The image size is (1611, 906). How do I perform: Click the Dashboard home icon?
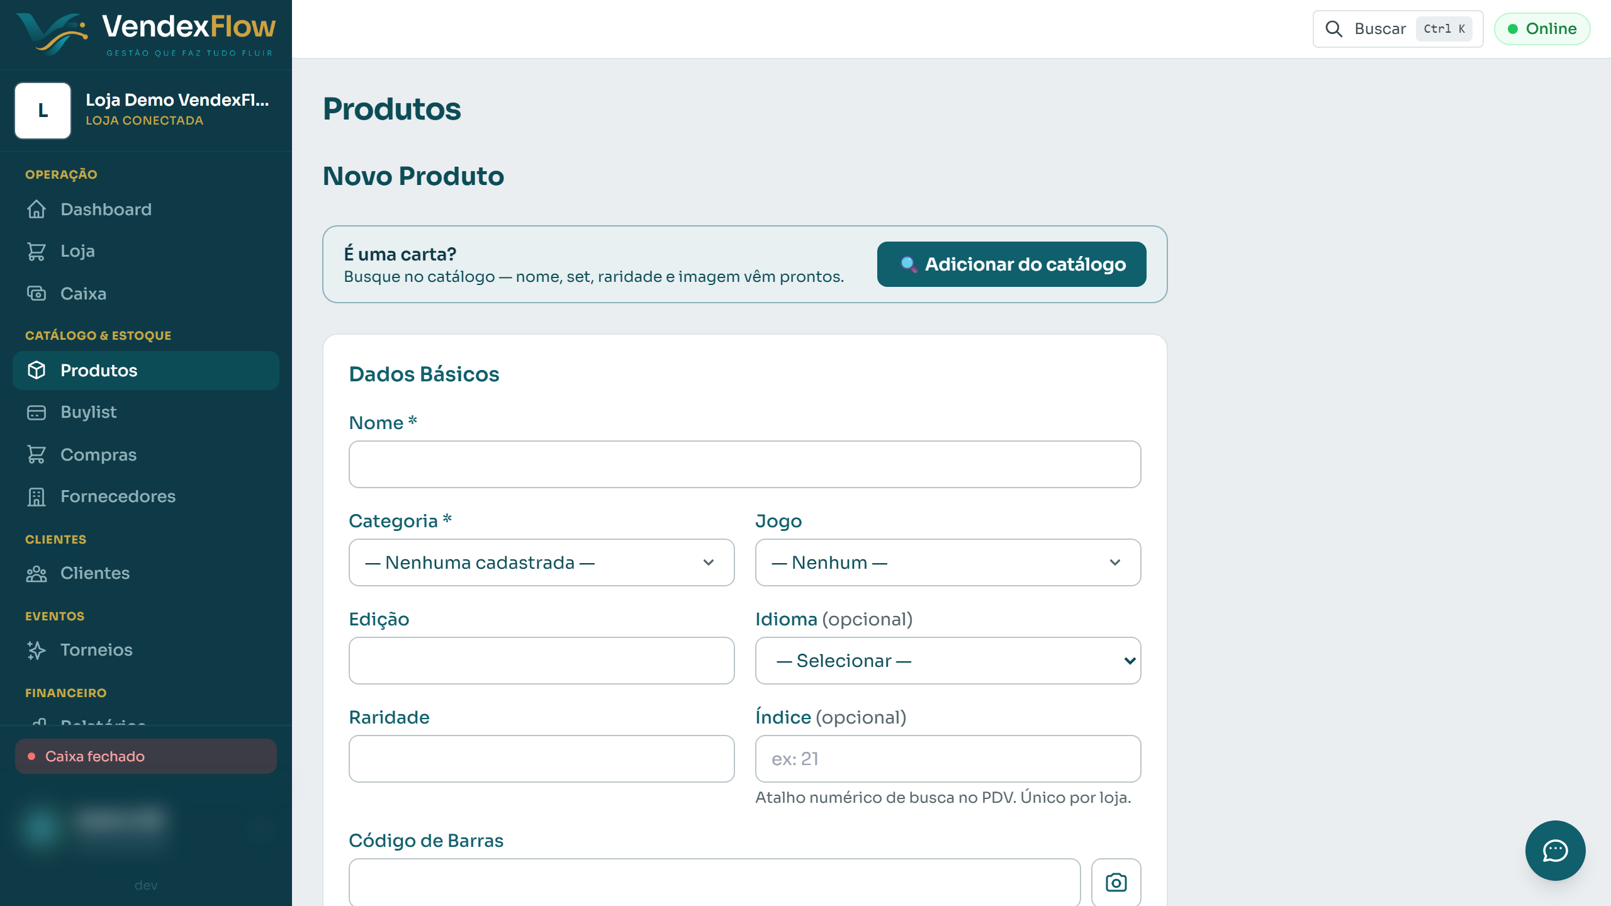point(36,210)
